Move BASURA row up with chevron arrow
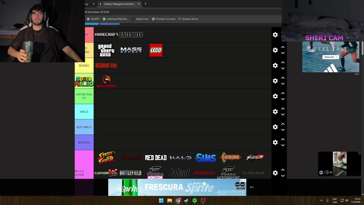The image size is (364, 205). (283, 139)
